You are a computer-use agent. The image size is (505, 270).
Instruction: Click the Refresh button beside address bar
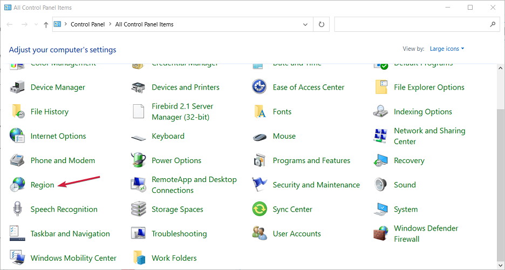click(x=322, y=24)
